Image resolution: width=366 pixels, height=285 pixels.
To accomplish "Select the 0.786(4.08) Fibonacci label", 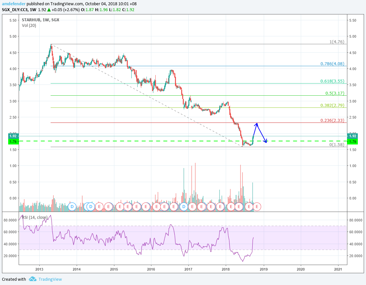I will coord(332,64).
